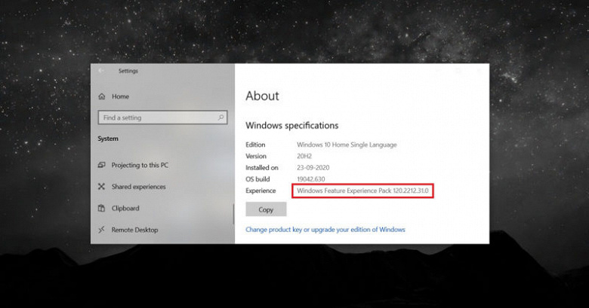Image resolution: width=589 pixels, height=308 pixels.
Task: Open the Remote Desktop settings page
Action: coord(134,230)
